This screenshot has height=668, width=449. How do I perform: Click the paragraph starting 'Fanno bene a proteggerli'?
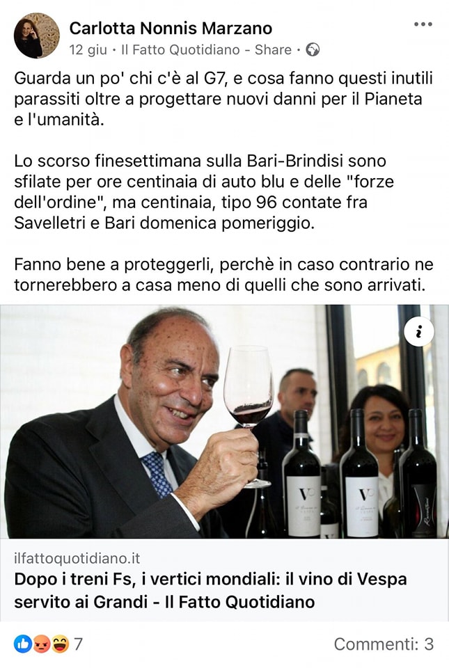223,274
